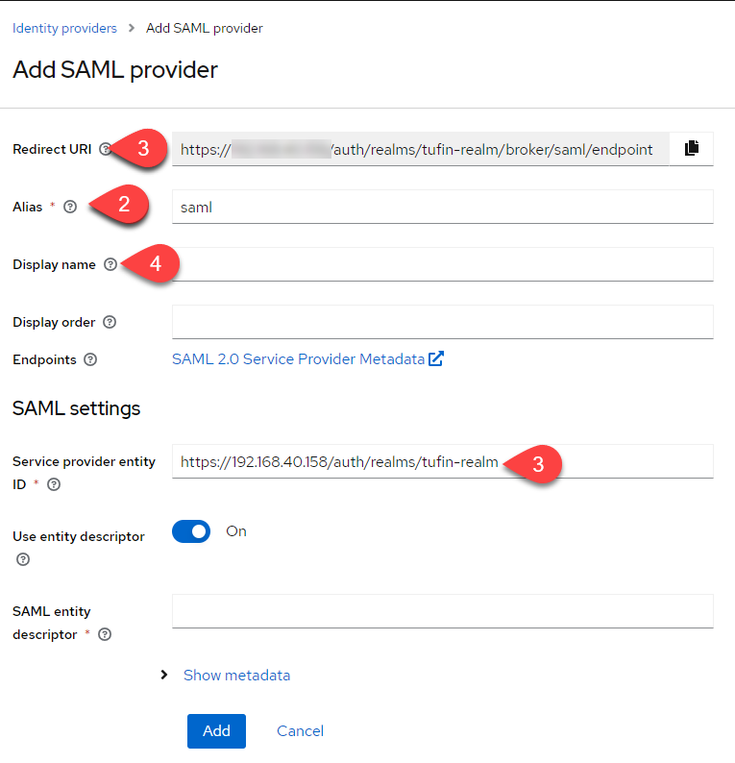Click into the Display name field

(x=442, y=264)
